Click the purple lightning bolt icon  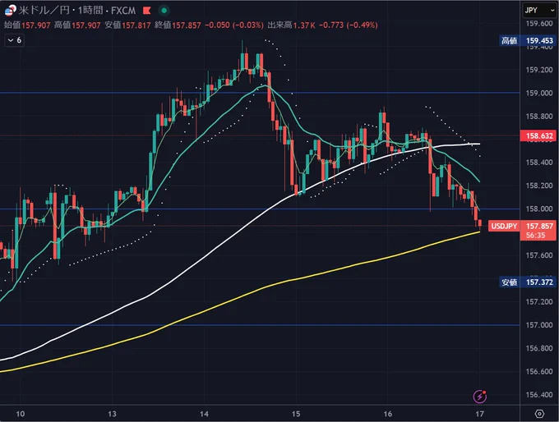click(x=480, y=396)
